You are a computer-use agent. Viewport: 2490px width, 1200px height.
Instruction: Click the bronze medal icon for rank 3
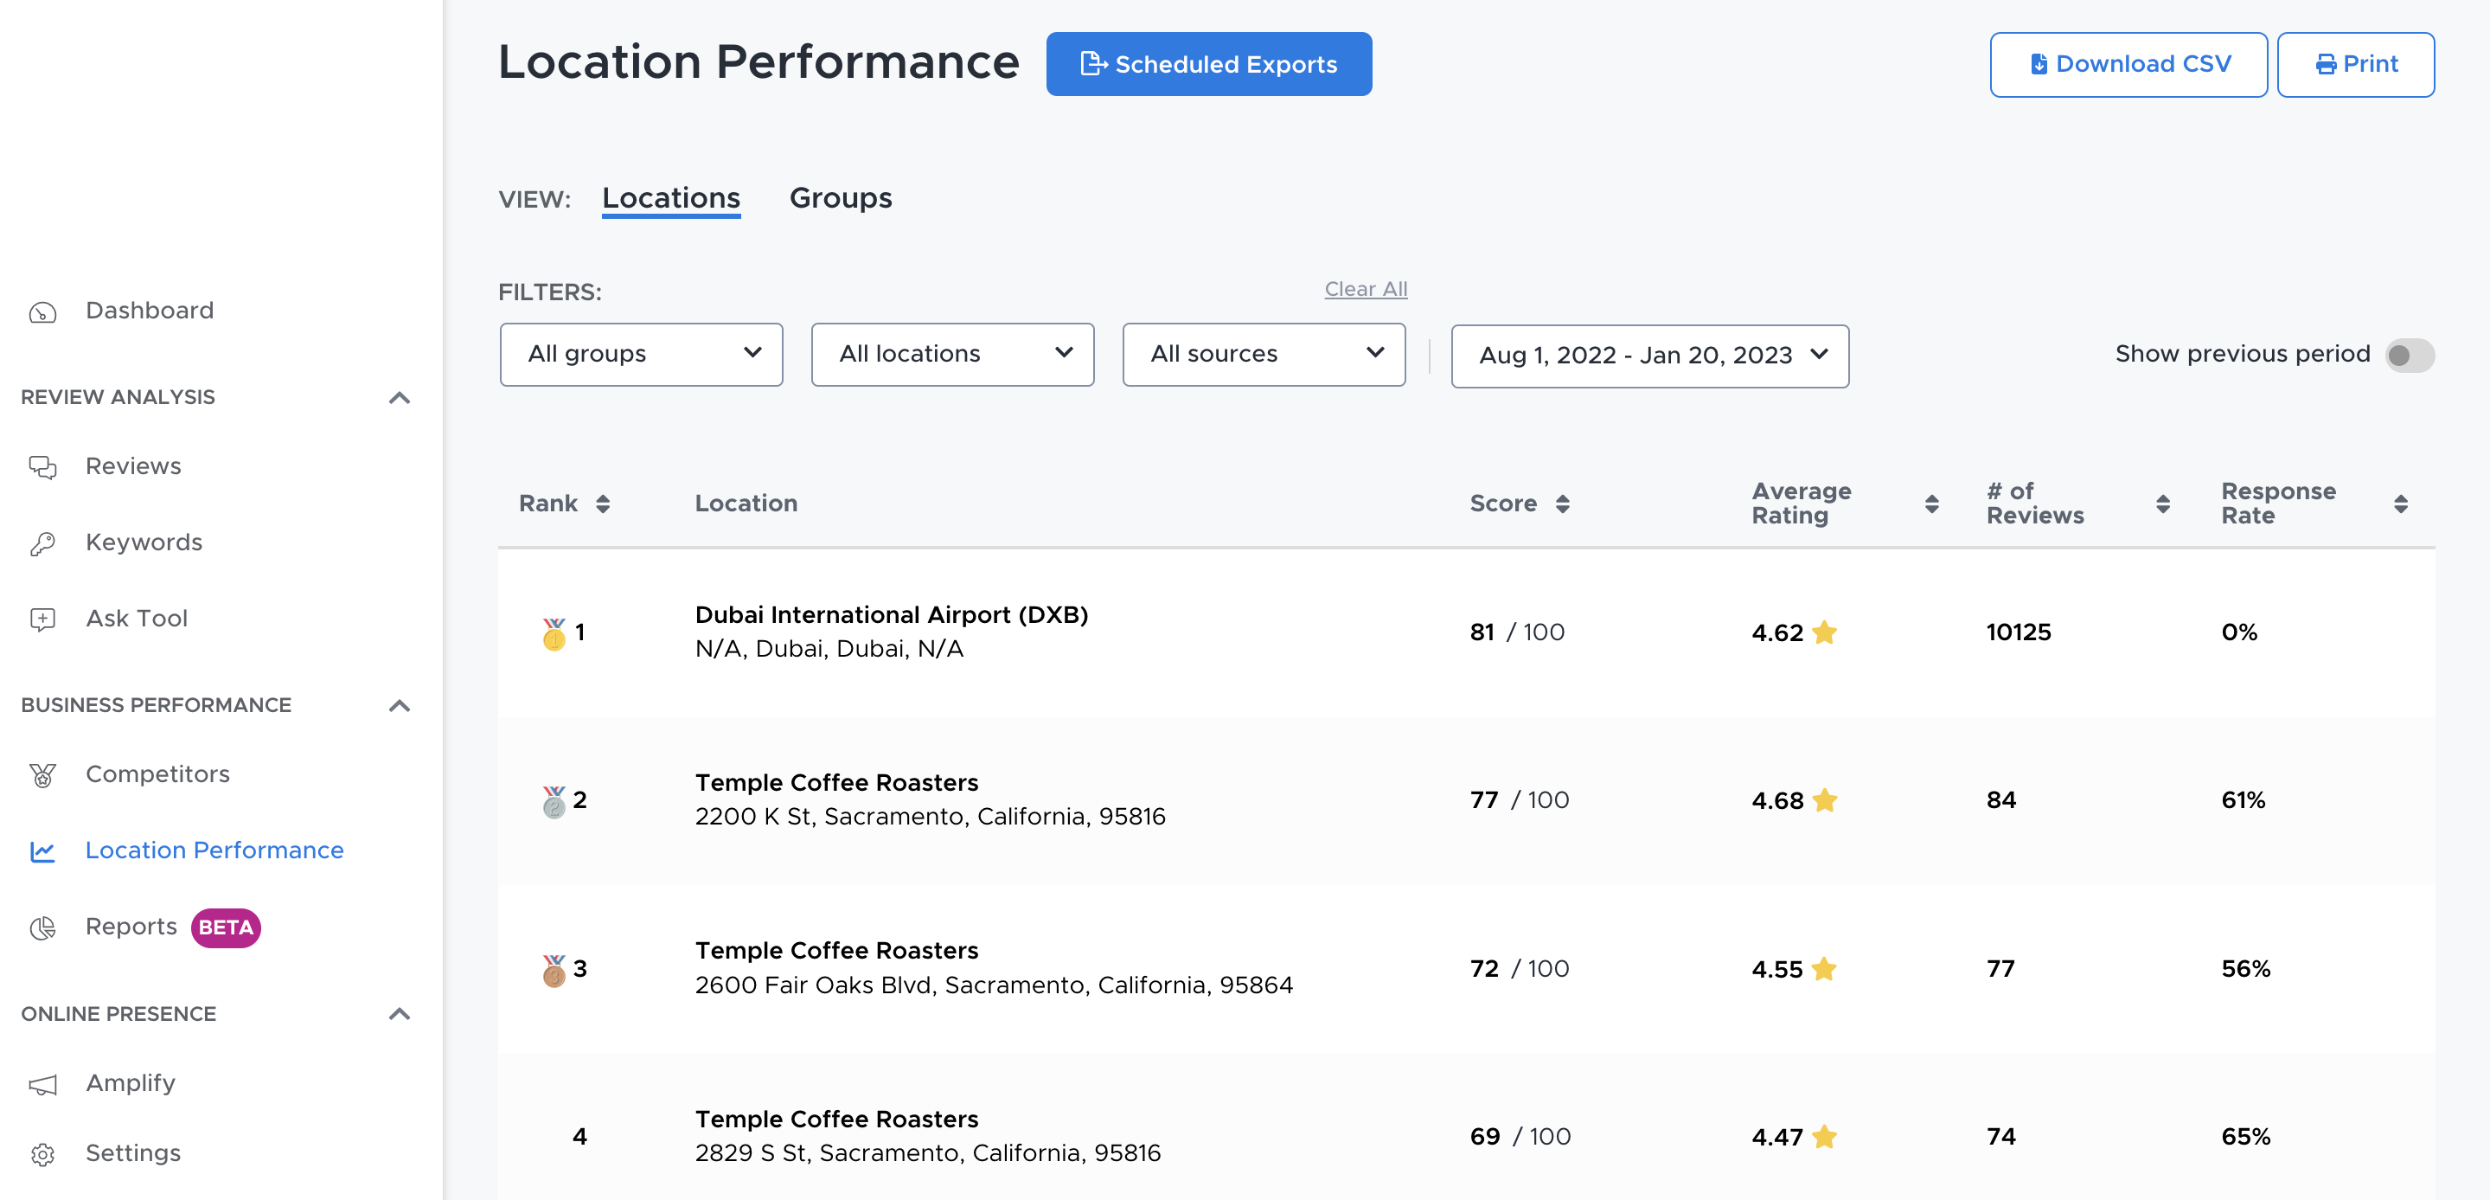pos(554,970)
